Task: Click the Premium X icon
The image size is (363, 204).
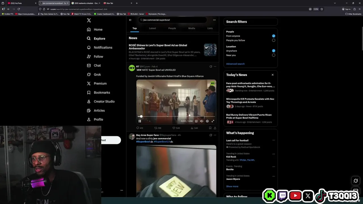Action: 89,84
